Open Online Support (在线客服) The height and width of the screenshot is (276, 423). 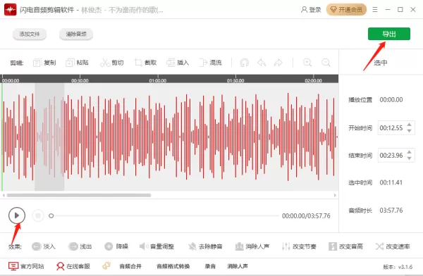tap(73, 266)
